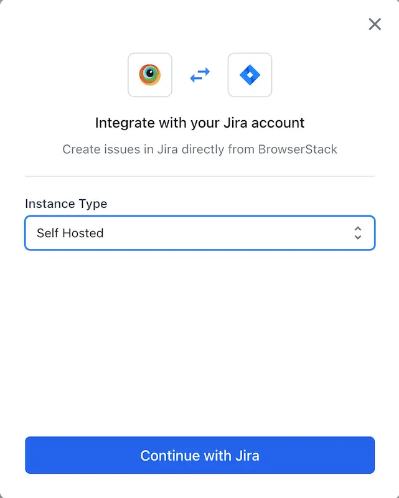The image size is (399, 498).
Task: Click the blank area below the dropdown
Action: (200, 336)
